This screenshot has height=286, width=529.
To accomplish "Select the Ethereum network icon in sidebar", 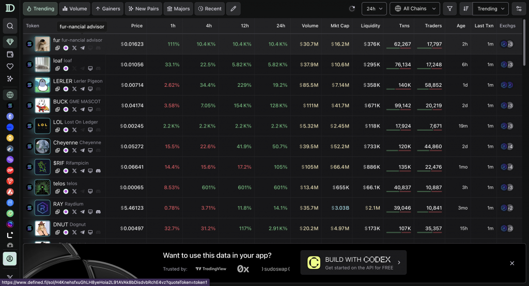I will [10, 117].
